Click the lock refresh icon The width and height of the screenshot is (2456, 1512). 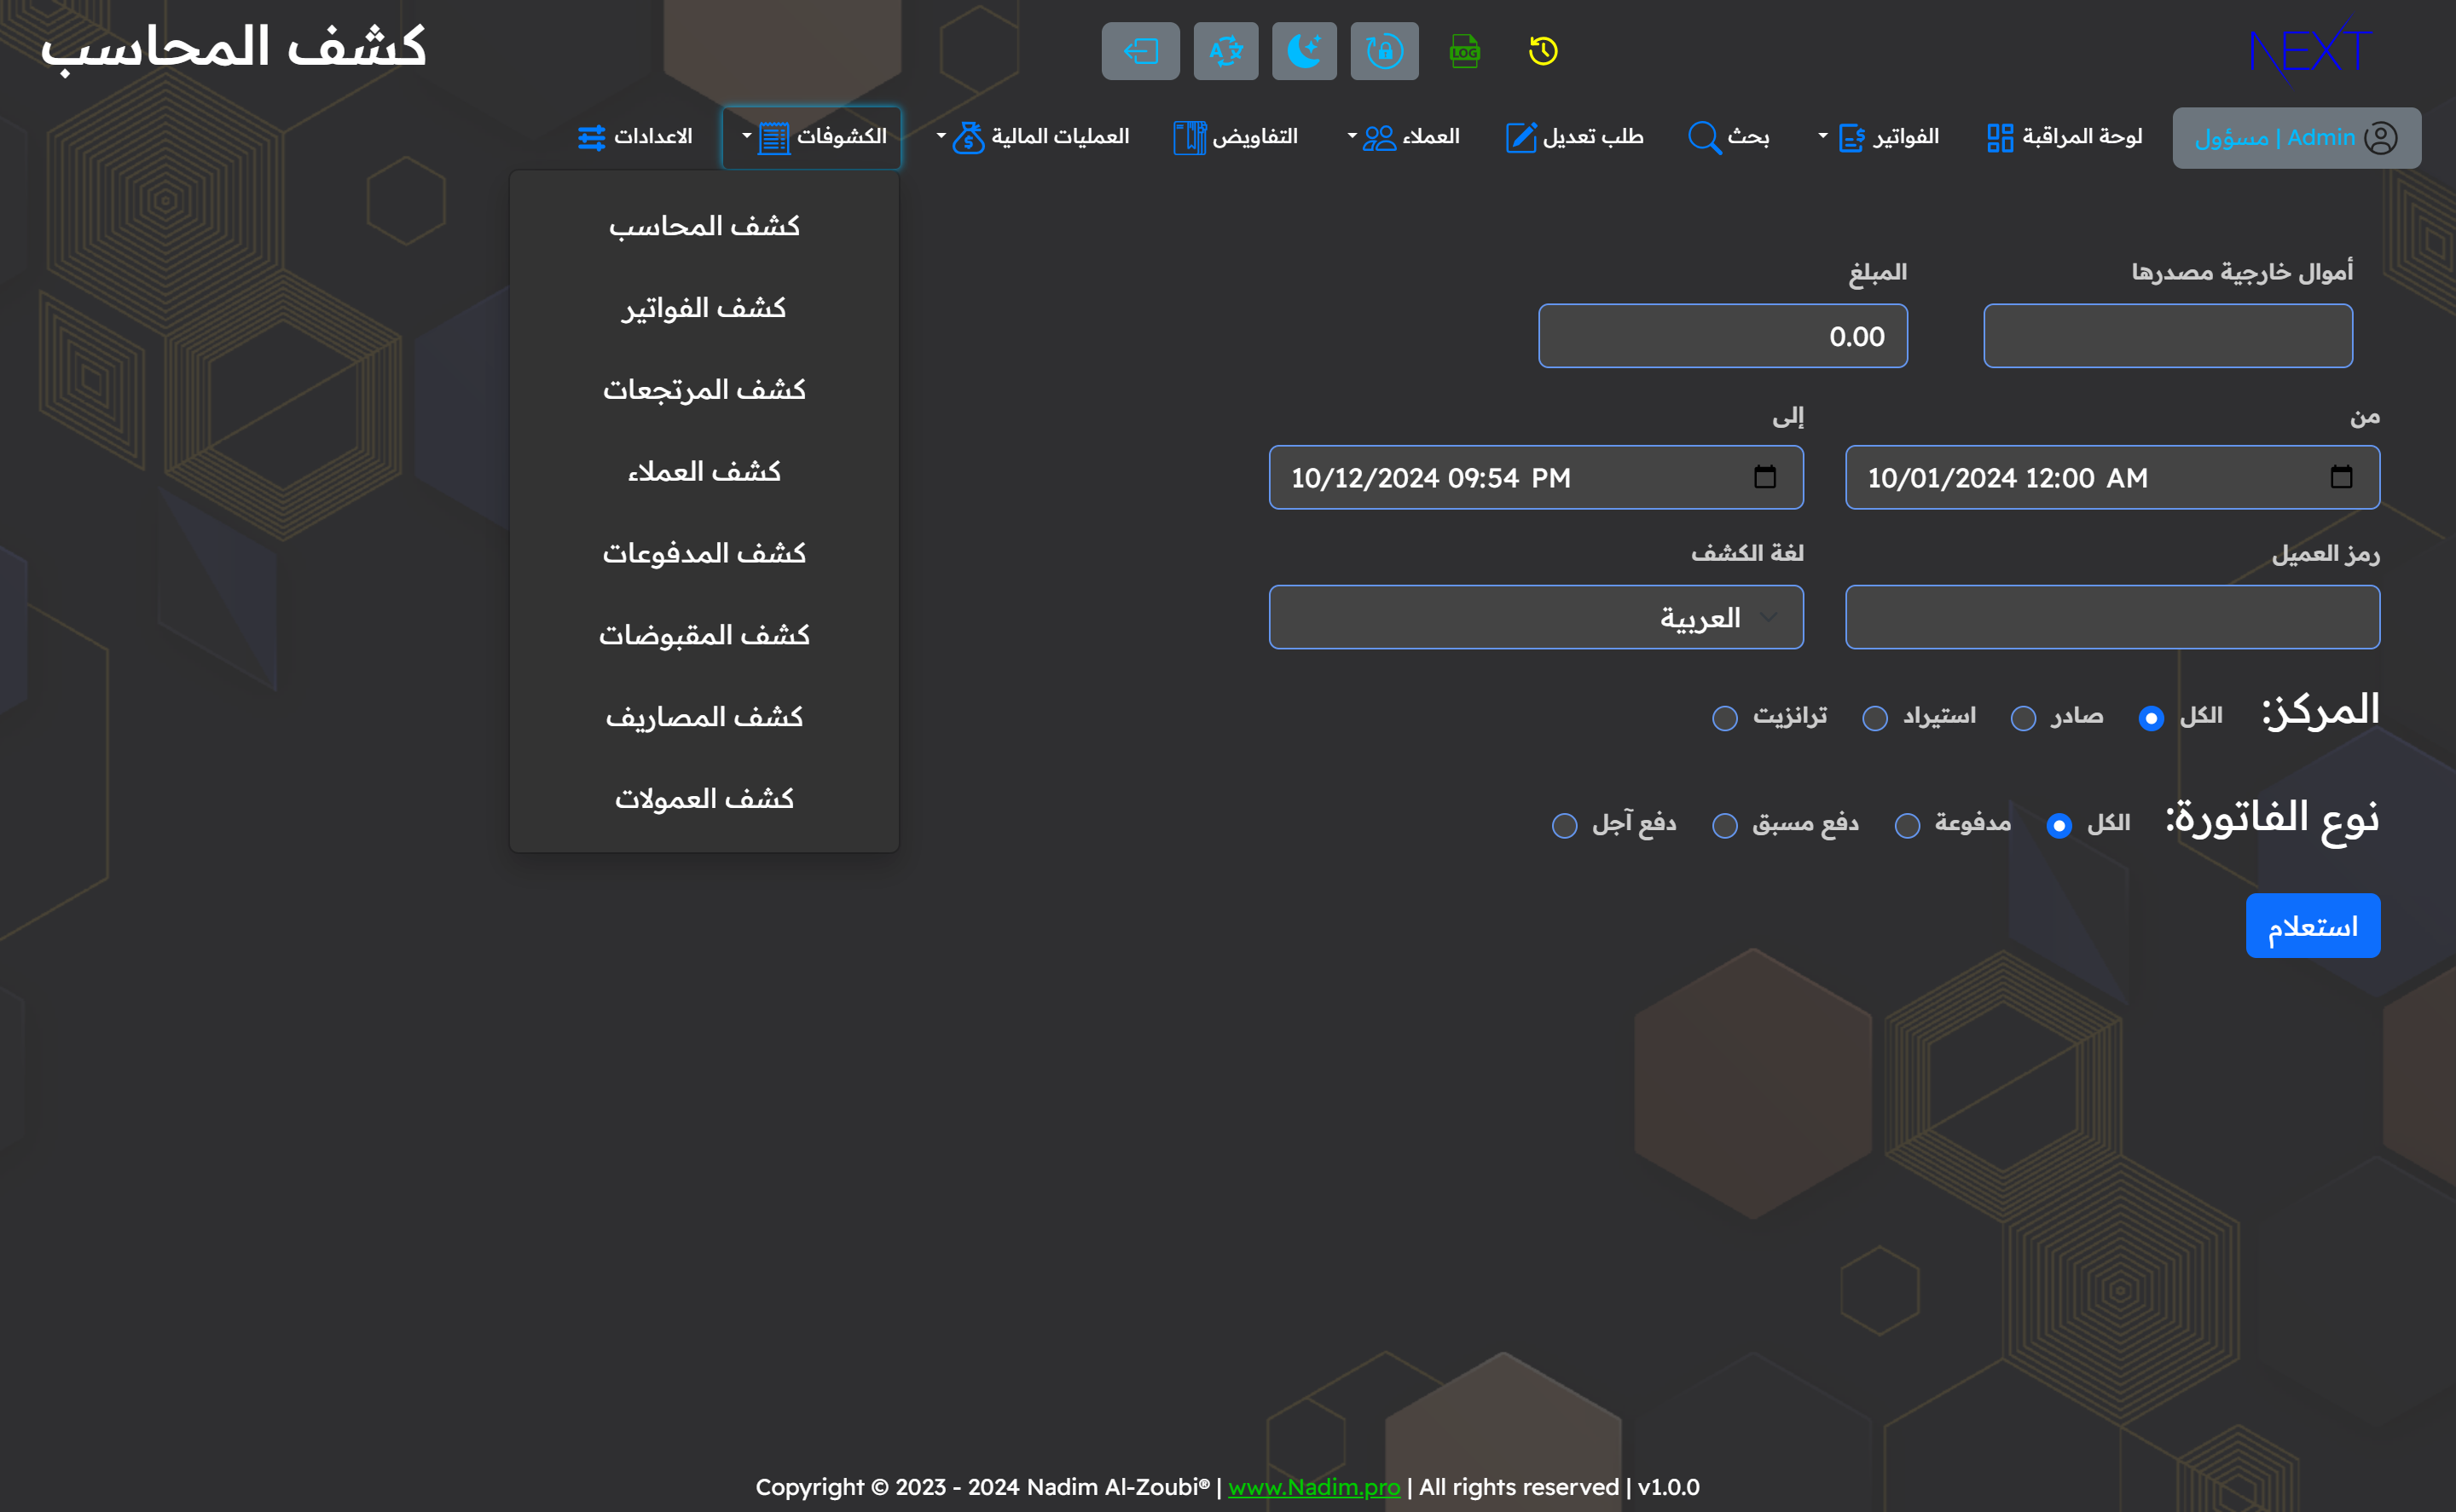tap(1383, 51)
